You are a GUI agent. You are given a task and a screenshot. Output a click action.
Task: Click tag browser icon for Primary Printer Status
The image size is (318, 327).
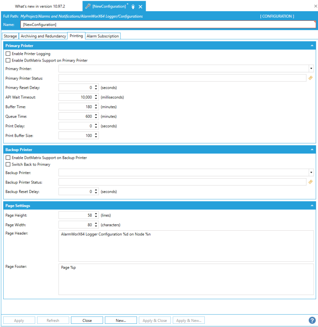pos(310,78)
